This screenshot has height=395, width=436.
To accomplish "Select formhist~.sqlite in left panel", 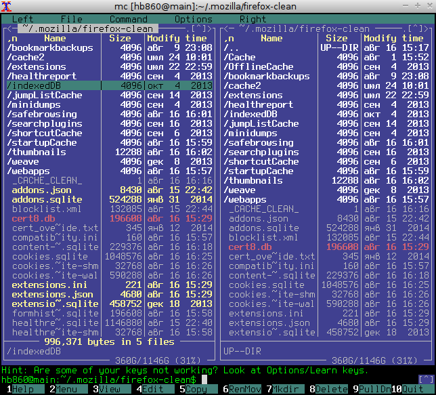I will click(x=110, y=313).
